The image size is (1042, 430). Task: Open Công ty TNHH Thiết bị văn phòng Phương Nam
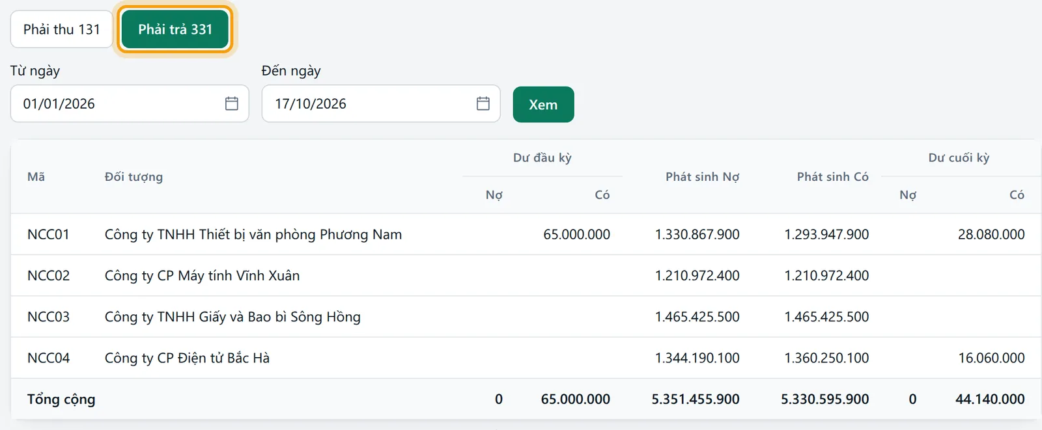click(253, 234)
